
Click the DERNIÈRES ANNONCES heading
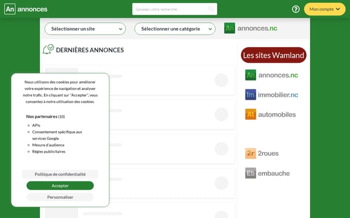point(90,50)
